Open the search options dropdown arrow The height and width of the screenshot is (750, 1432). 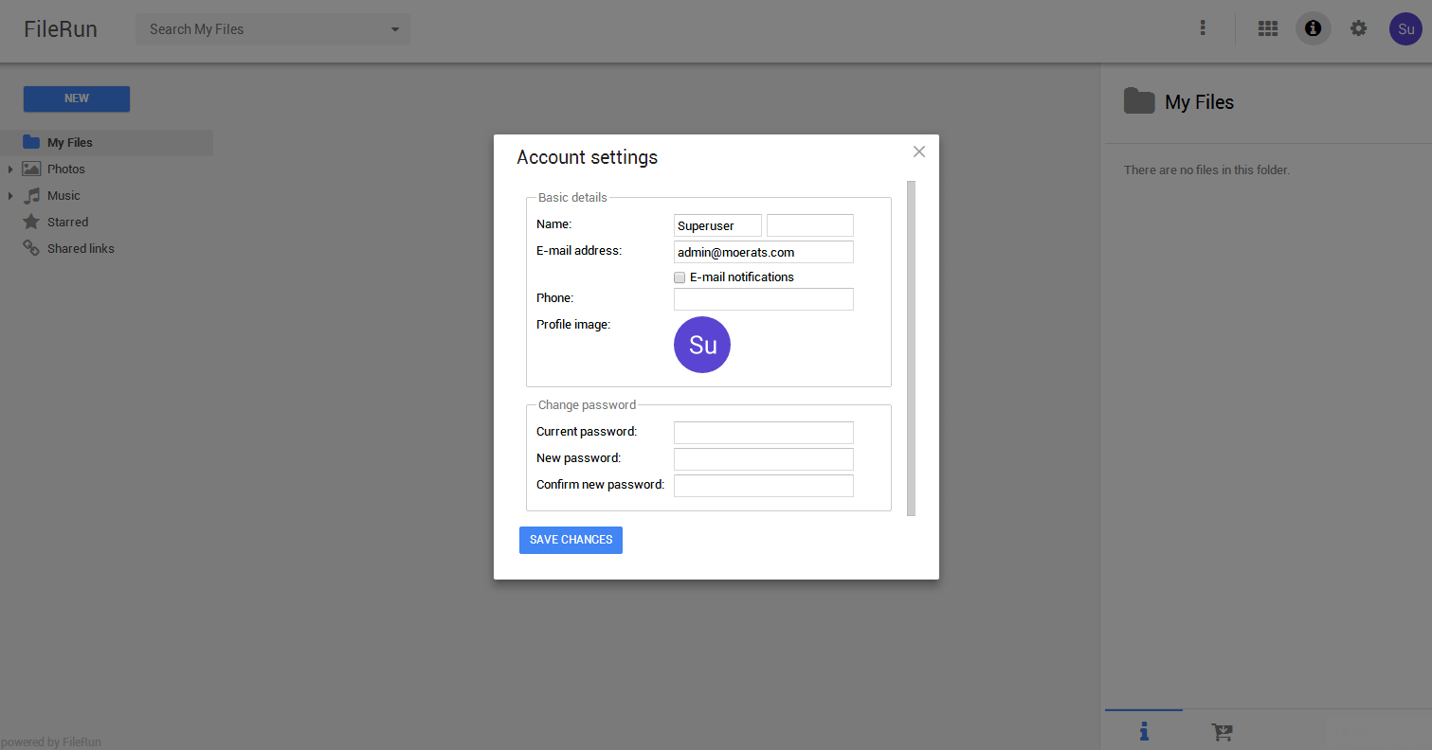pos(395,29)
